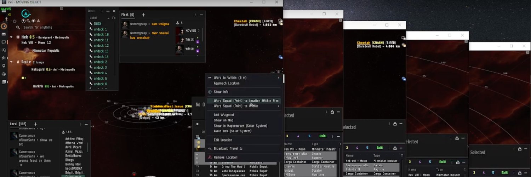
Task: Click the magnifier icon beside Search for anything
Action: 18,27
